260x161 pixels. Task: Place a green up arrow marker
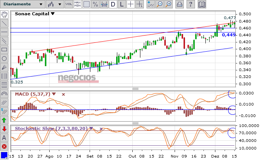point(4,120)
